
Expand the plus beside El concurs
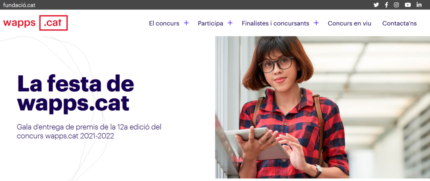pyautogui.click(x=186, y=23)
